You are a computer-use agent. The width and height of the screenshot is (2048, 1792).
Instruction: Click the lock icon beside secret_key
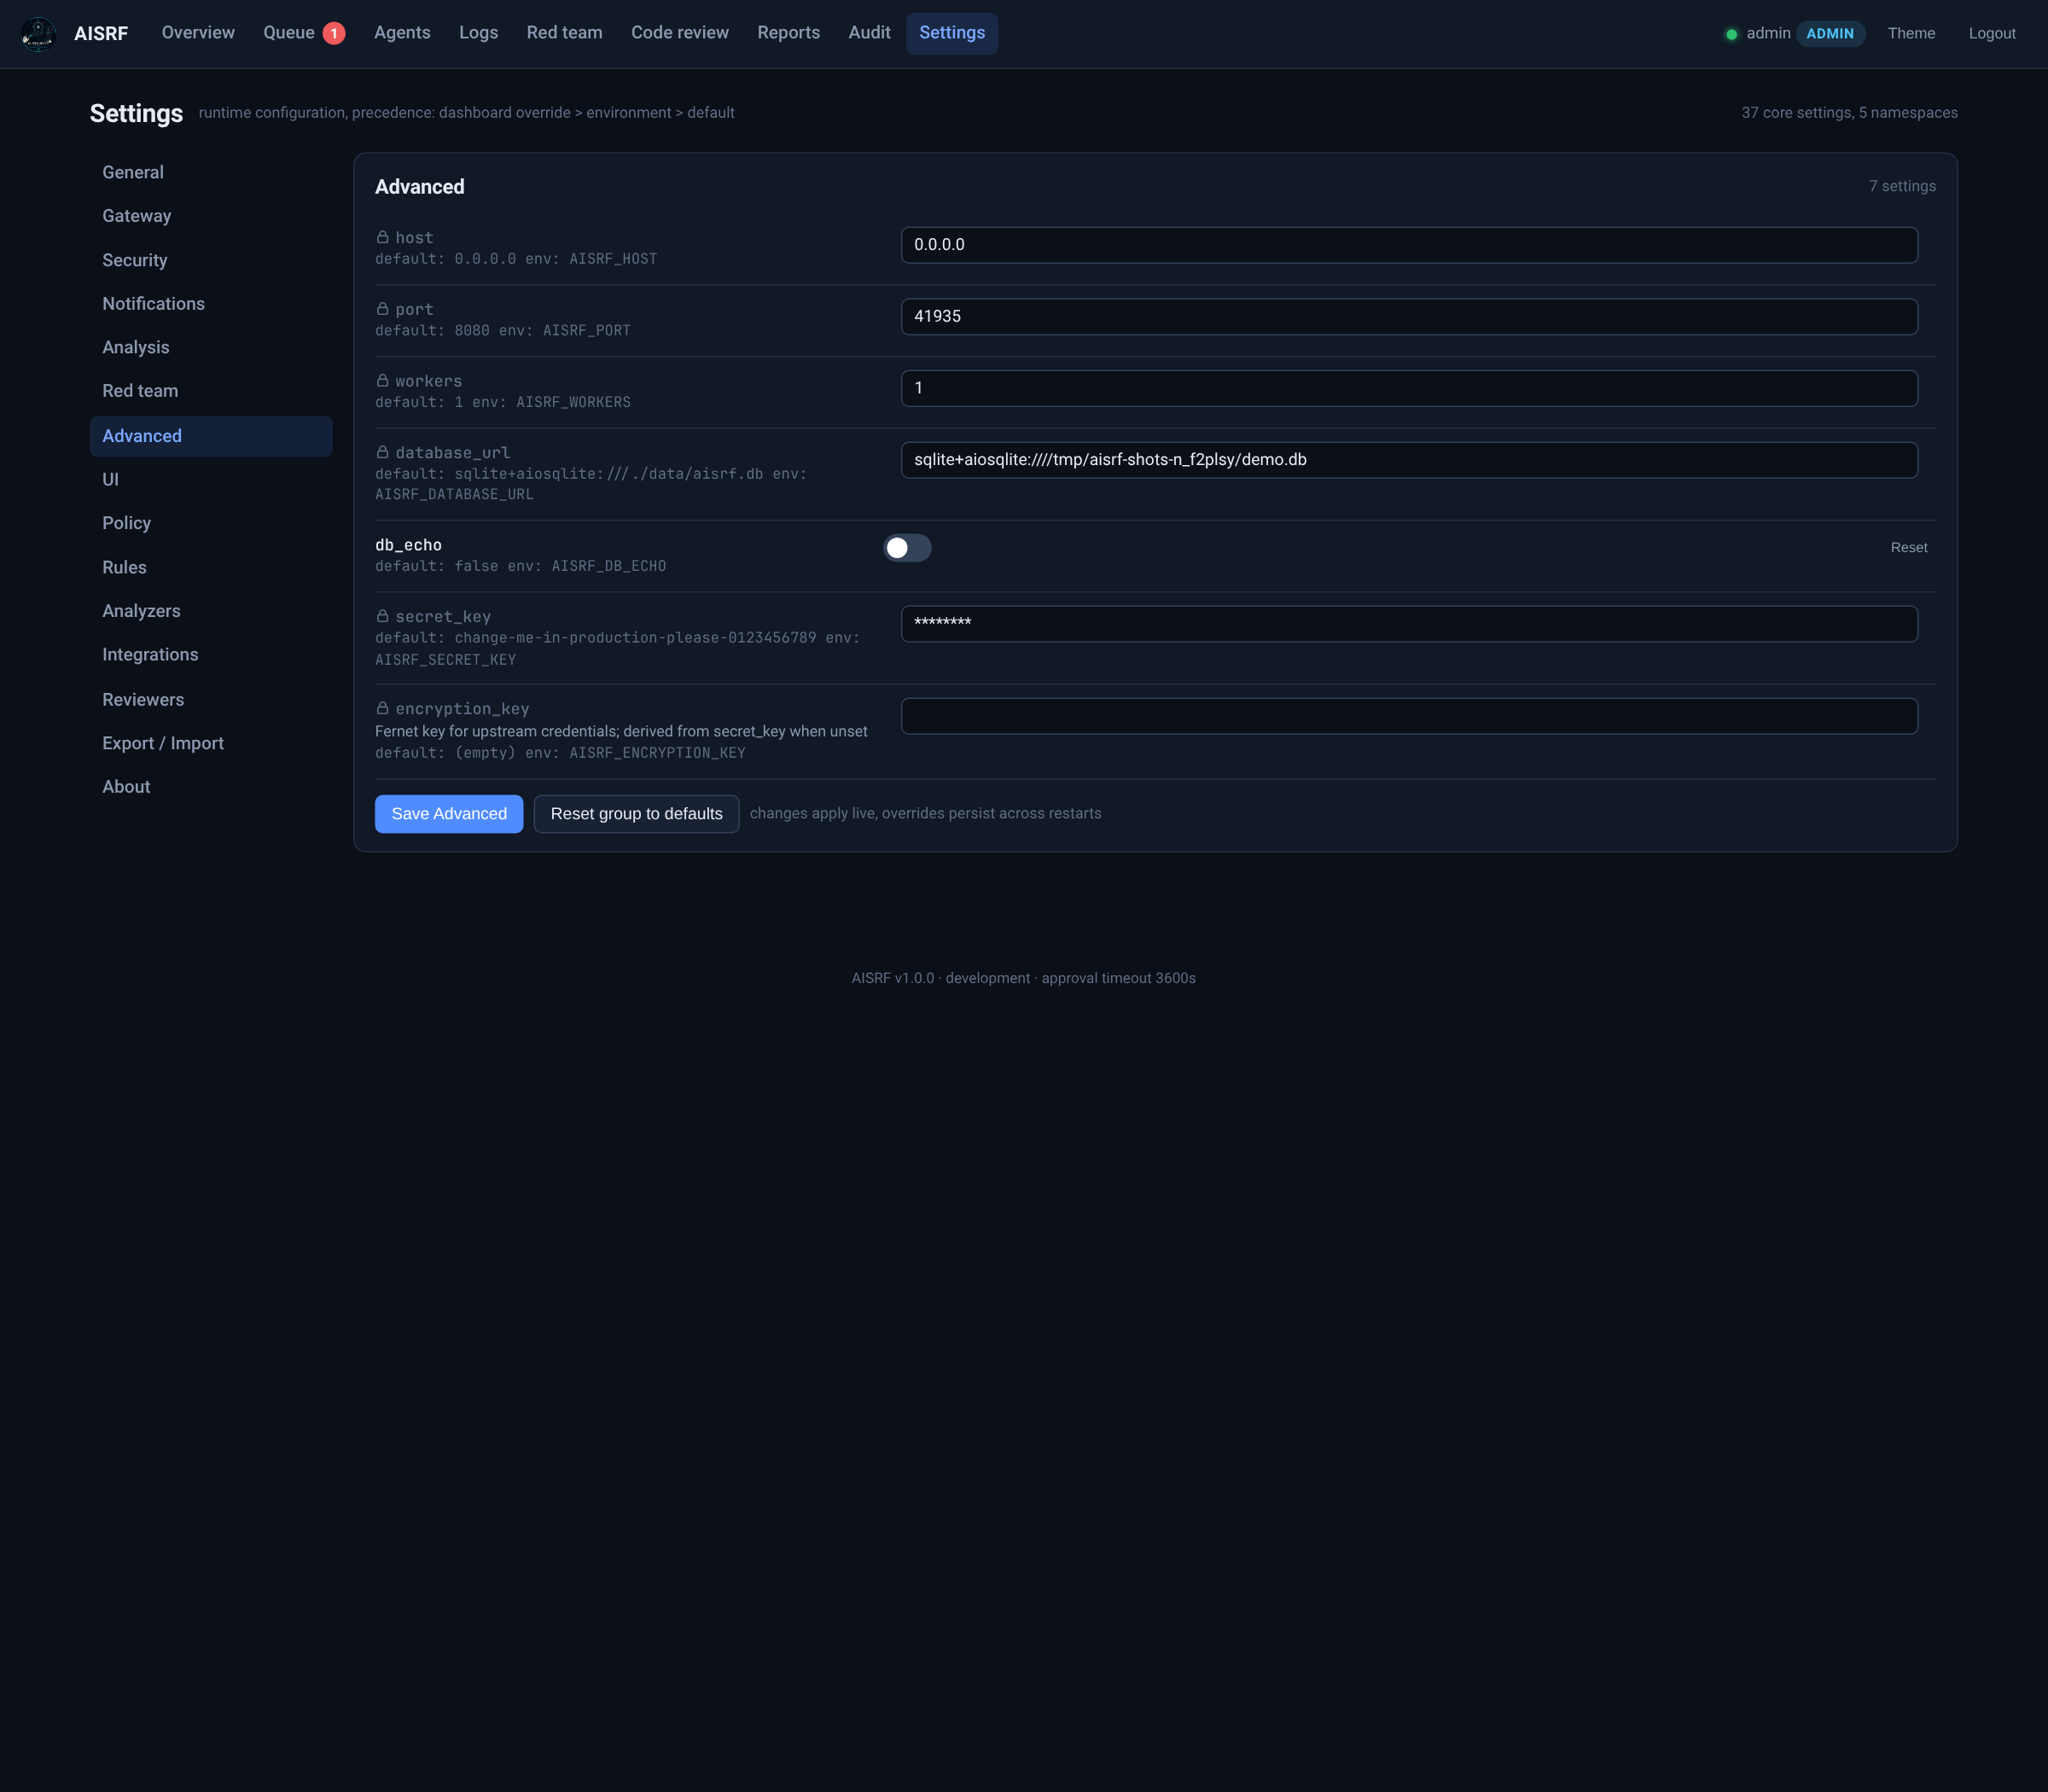pyautogui.click(x=382, y=616)
